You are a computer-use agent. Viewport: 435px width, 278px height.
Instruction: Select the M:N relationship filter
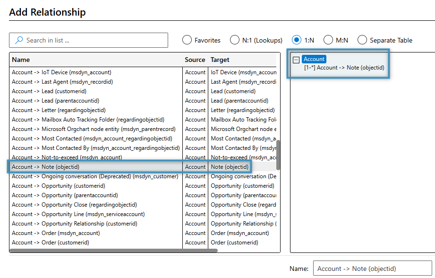click(328, 40)
